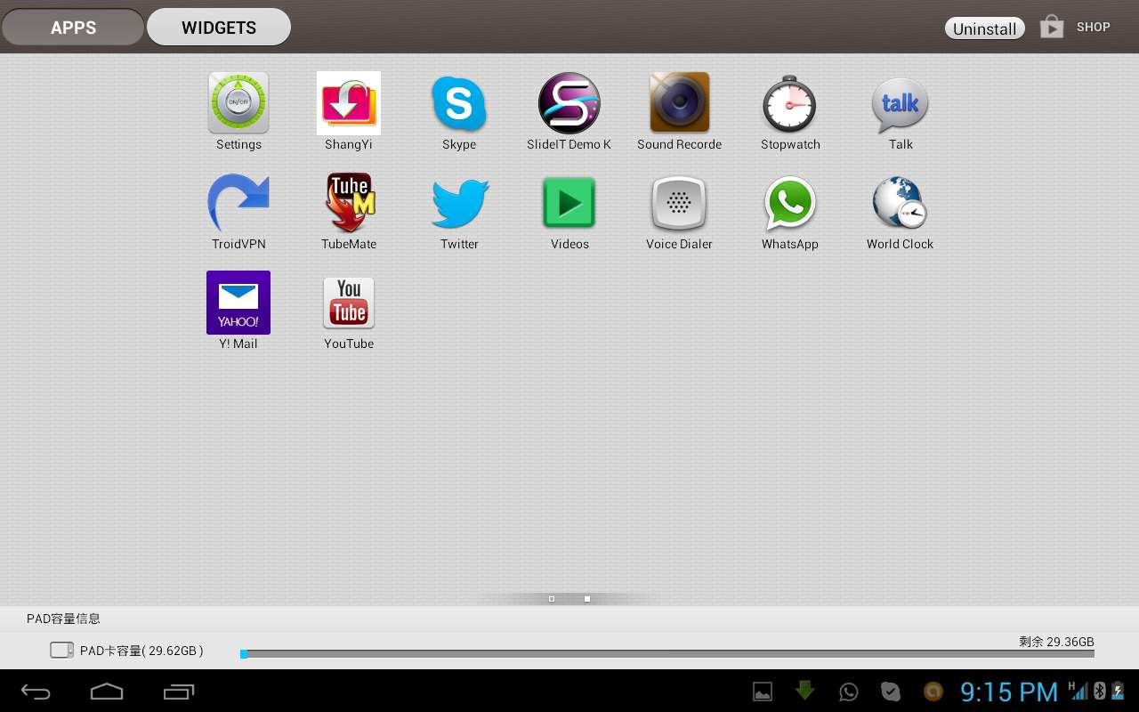Launch the TubeMate downloader
The height and width of the screenshot is (712, 1139).
coord(349,204)
